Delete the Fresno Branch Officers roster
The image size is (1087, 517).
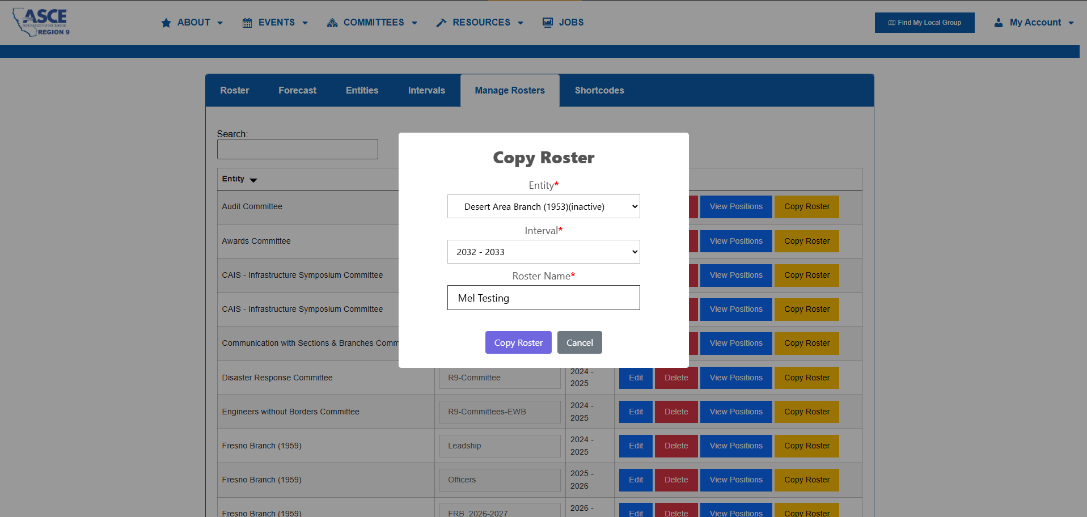676,480
